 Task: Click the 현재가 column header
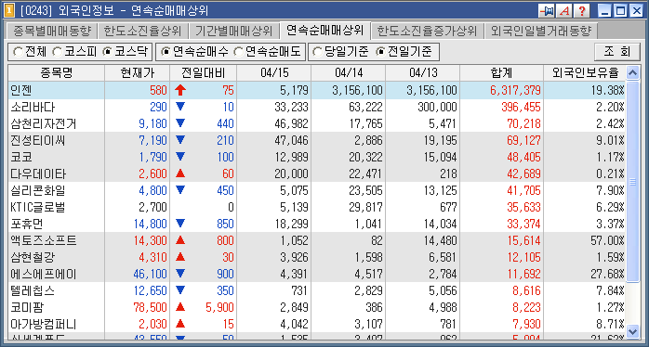click(137, 73)
